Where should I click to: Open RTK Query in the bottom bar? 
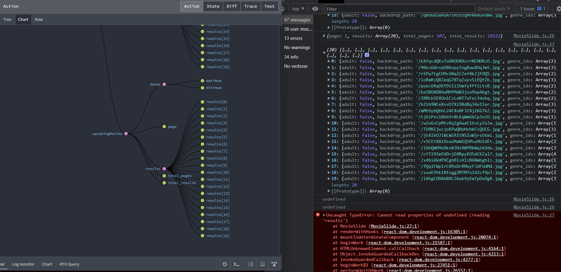tap(69, 264)
